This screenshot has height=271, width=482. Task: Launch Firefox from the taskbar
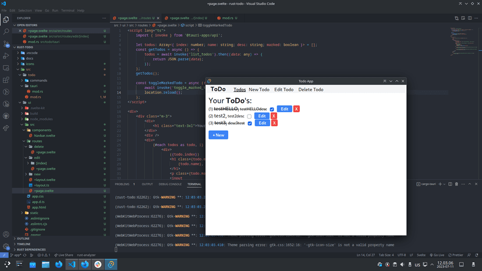pos(59,265)
